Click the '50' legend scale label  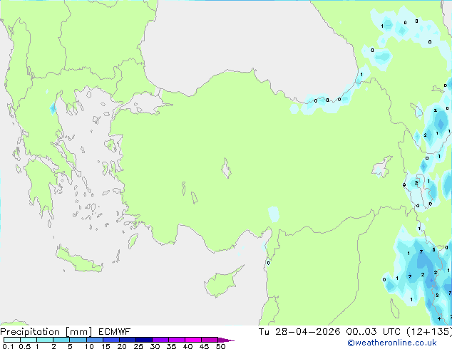[221, 346]
